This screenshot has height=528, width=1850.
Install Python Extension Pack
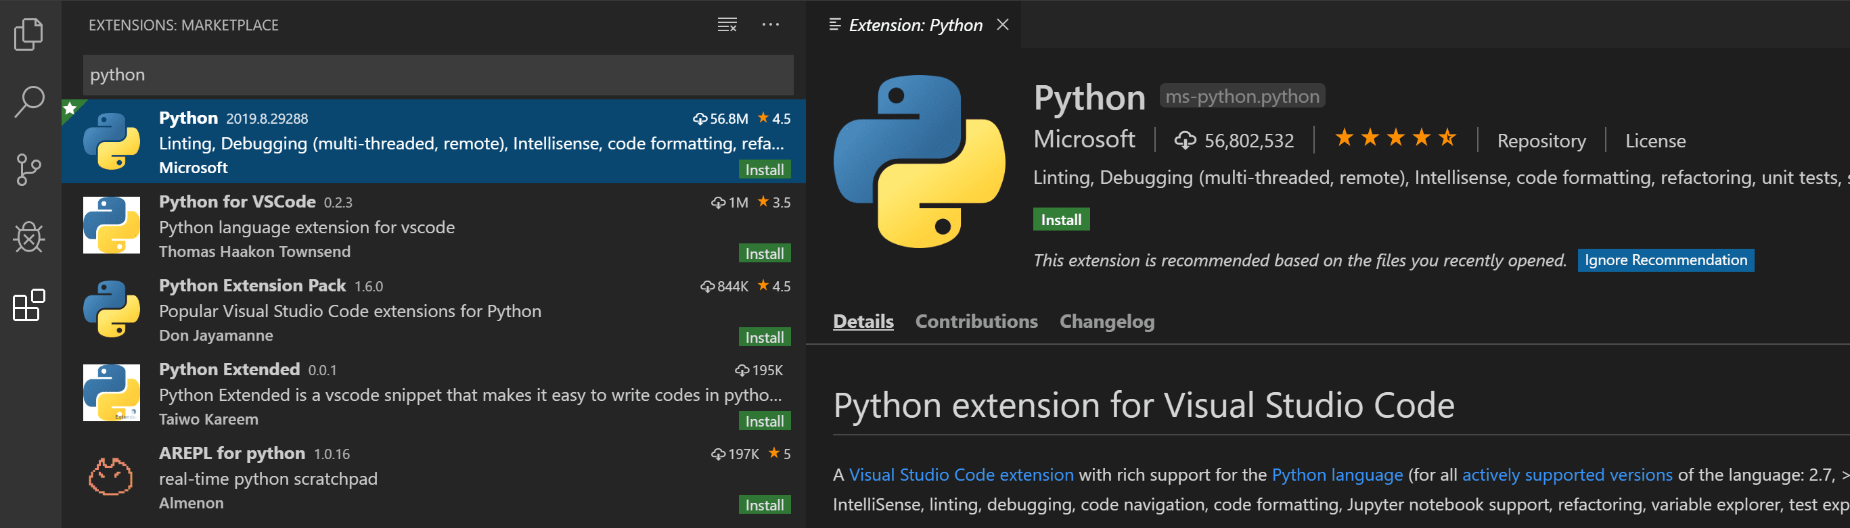(x=764, y=338)
